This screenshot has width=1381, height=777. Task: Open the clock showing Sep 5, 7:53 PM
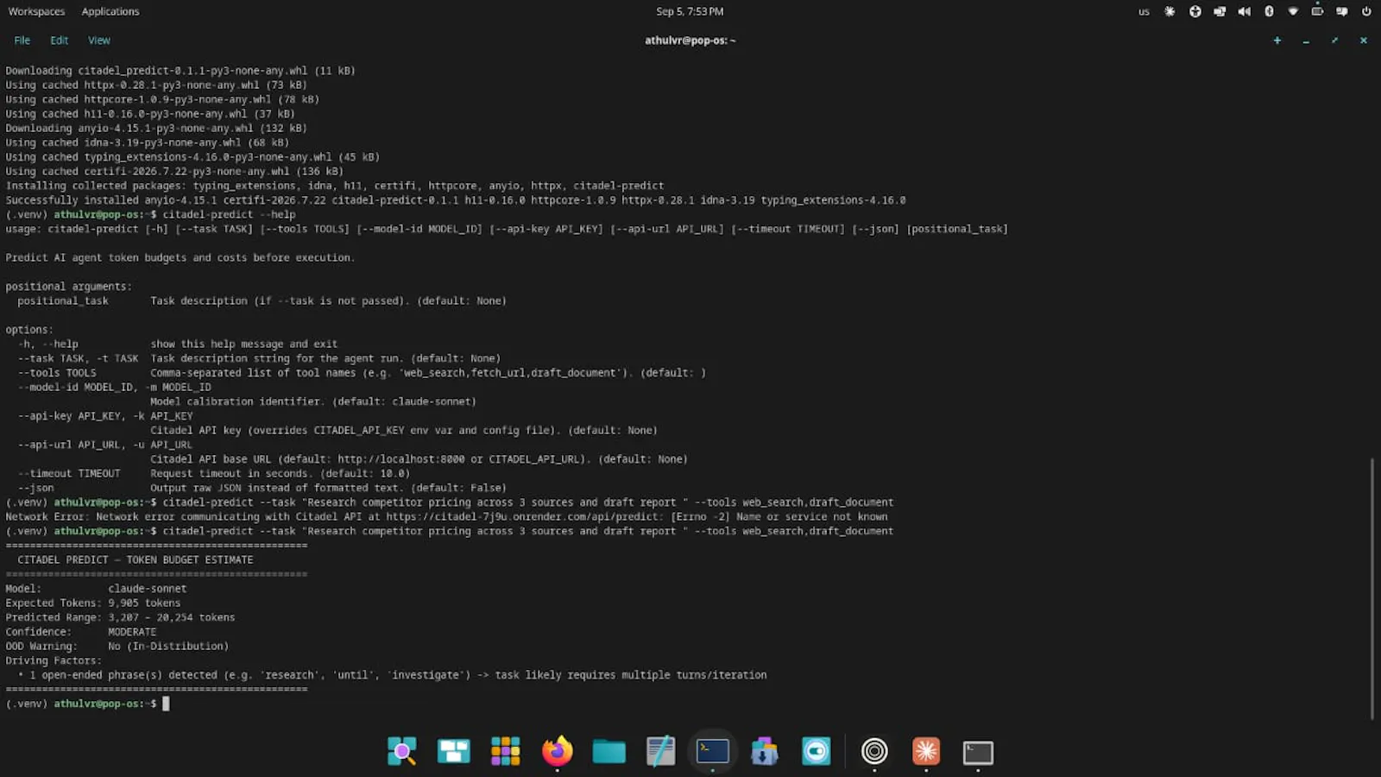(x=690, y=11)
